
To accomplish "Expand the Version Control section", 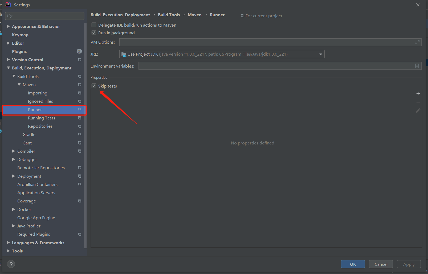I will 8,60.
